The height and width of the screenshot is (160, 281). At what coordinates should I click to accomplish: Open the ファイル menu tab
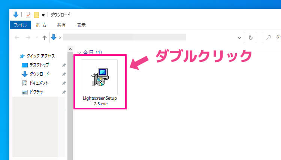tap(20, 25)
